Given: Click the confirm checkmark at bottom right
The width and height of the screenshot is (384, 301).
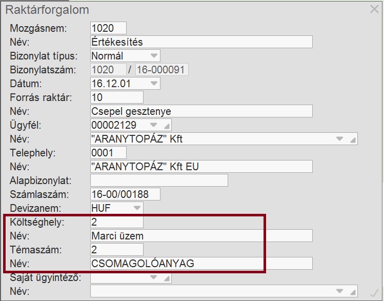Looking at the screenshot, I should click(374, 293).
